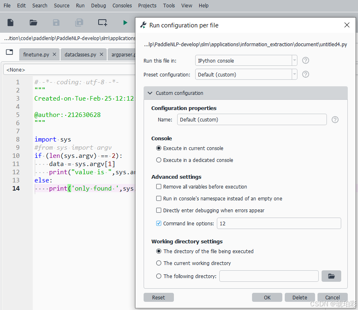Click help icon next to Run this file in

(x=306, y=61)
